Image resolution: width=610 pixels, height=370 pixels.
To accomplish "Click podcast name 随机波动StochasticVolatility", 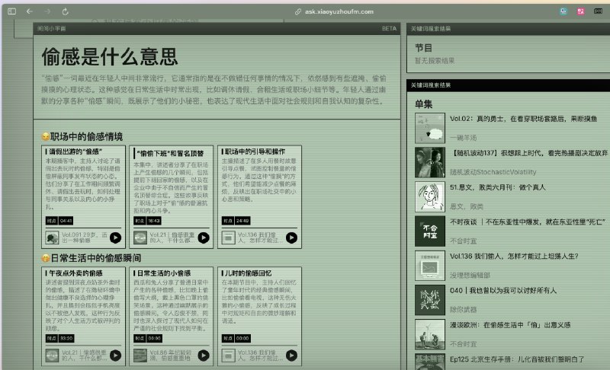I will (x=493, y=172).
